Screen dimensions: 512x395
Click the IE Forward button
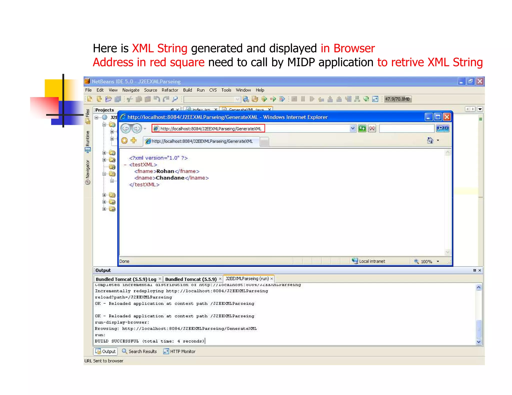[x=136, y=129]
